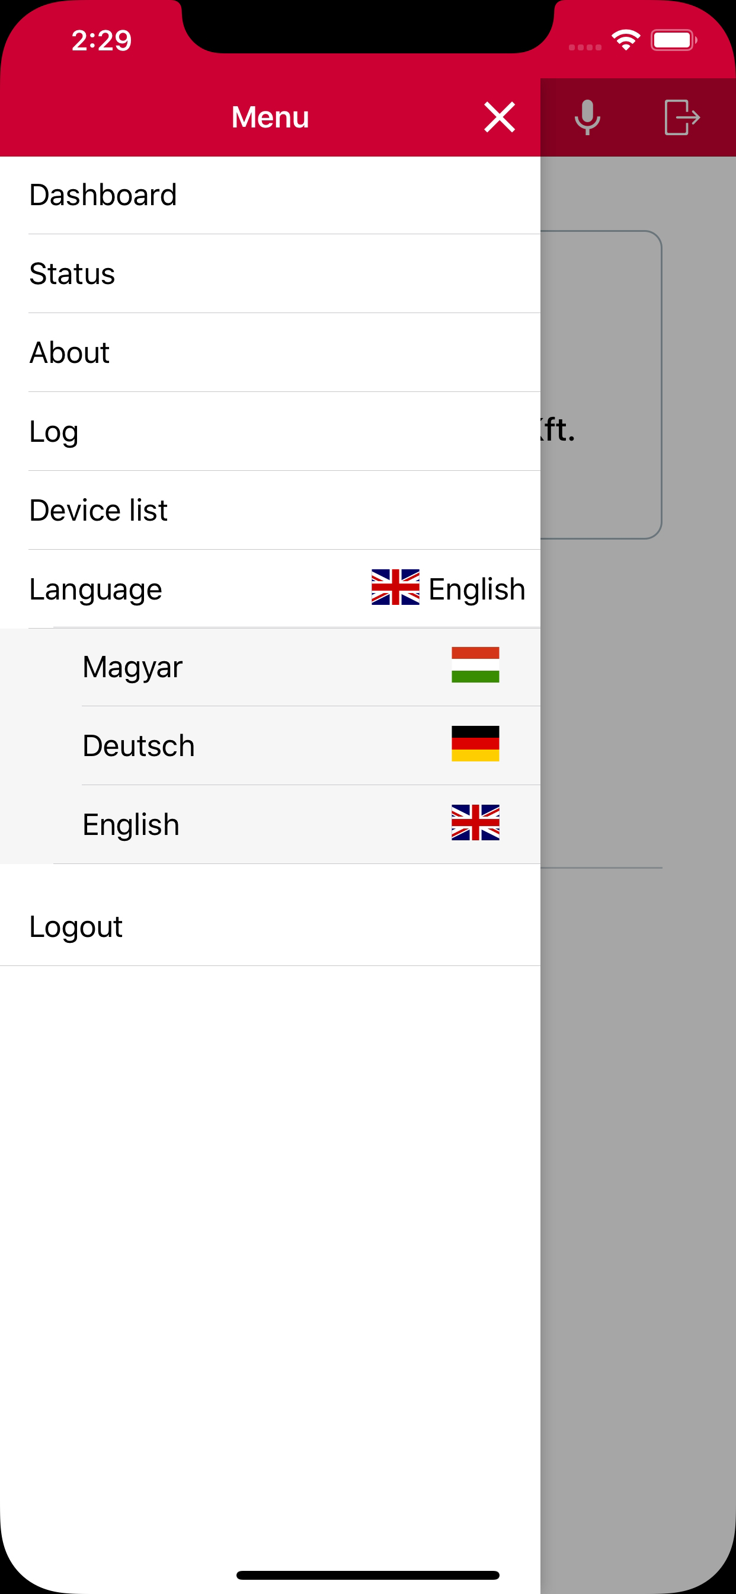The height and width of the screenshot is (1594, 736).
Task: Open Device list from the menu
Action: pyautogui.click(x=270, y=511)
